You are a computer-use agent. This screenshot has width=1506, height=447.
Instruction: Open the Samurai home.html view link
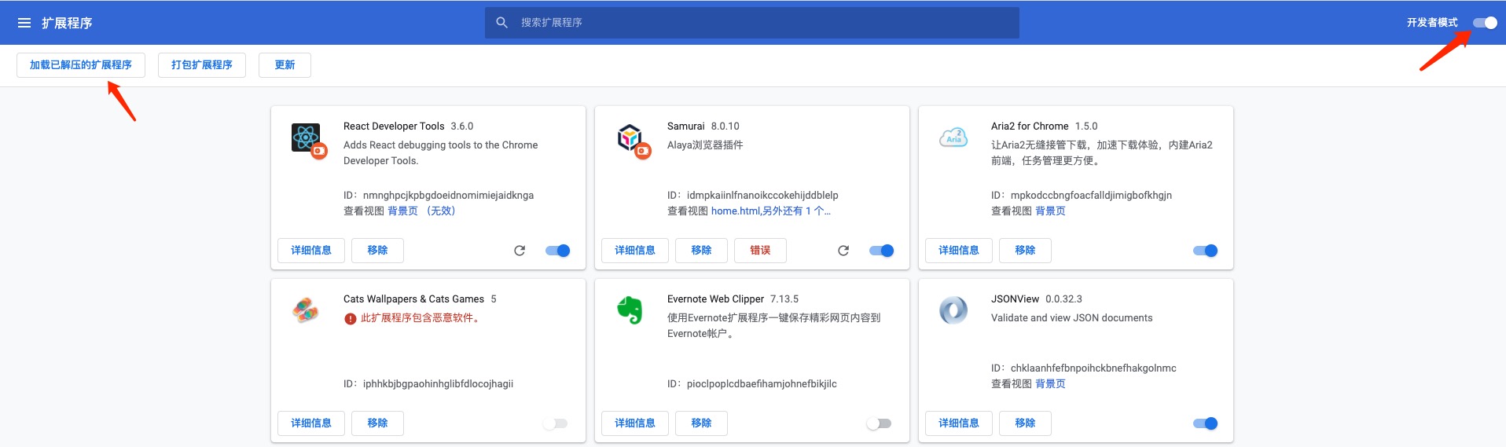click(735, 211)
